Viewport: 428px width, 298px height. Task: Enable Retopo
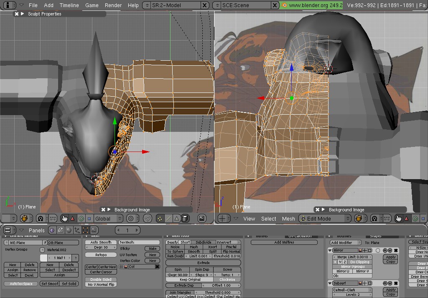[101, 255]
